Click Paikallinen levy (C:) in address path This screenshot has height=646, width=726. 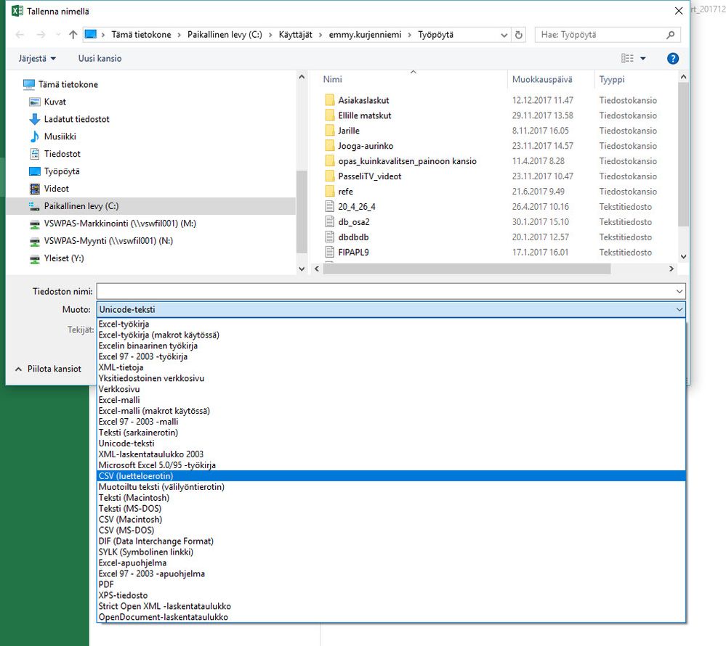point(225,35)
